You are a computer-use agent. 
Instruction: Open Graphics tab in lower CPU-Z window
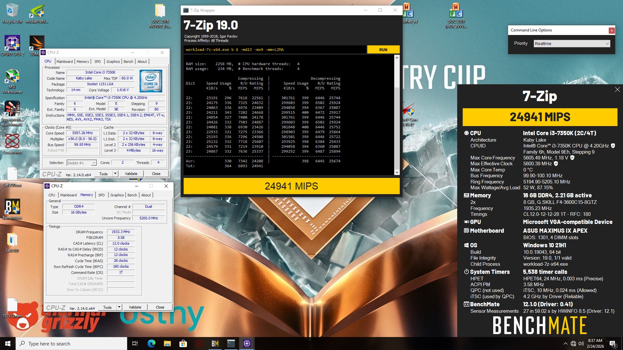117,195
